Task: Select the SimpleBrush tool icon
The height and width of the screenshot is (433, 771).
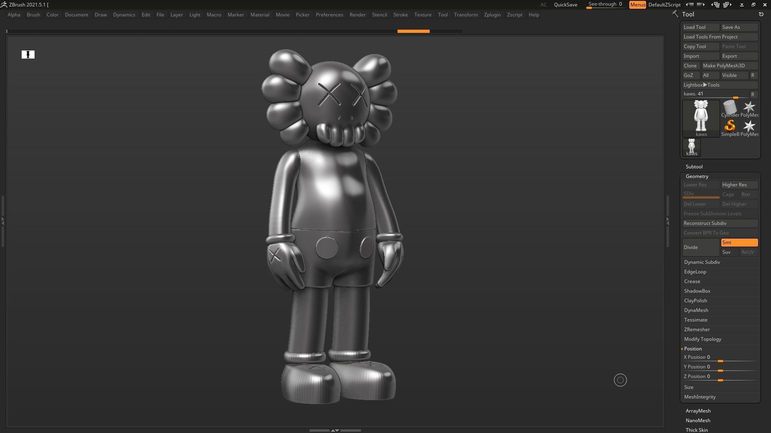Action: [730, 128]
